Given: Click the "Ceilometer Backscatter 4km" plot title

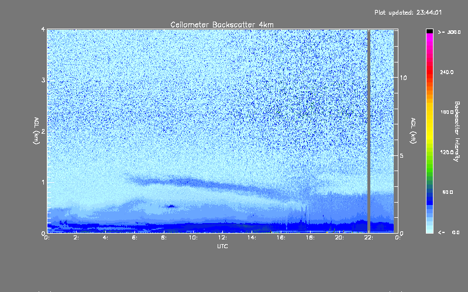Looking at the screenshot, I should [222, 25].
